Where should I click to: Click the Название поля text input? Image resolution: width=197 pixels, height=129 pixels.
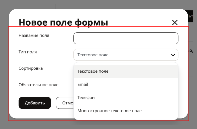(126, 38)
